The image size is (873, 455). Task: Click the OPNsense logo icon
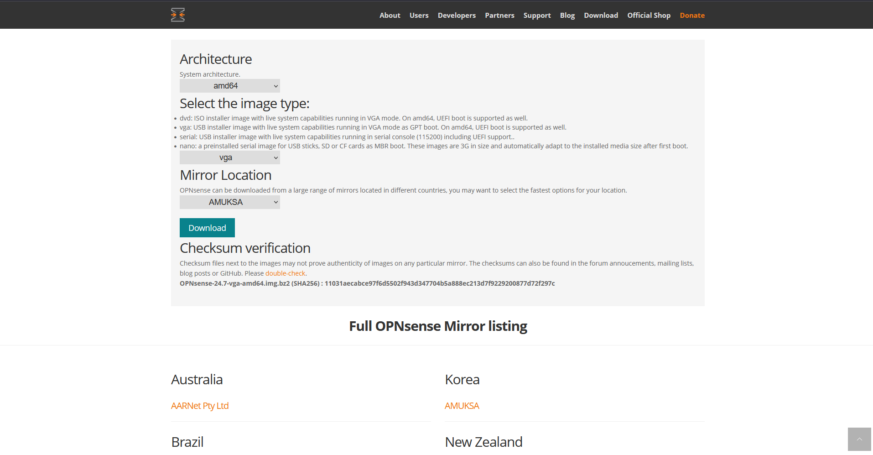click(x=178, y=15)
